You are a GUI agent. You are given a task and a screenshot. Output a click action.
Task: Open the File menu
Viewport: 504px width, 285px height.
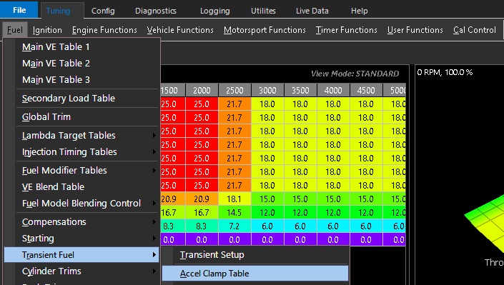[19, 9]
